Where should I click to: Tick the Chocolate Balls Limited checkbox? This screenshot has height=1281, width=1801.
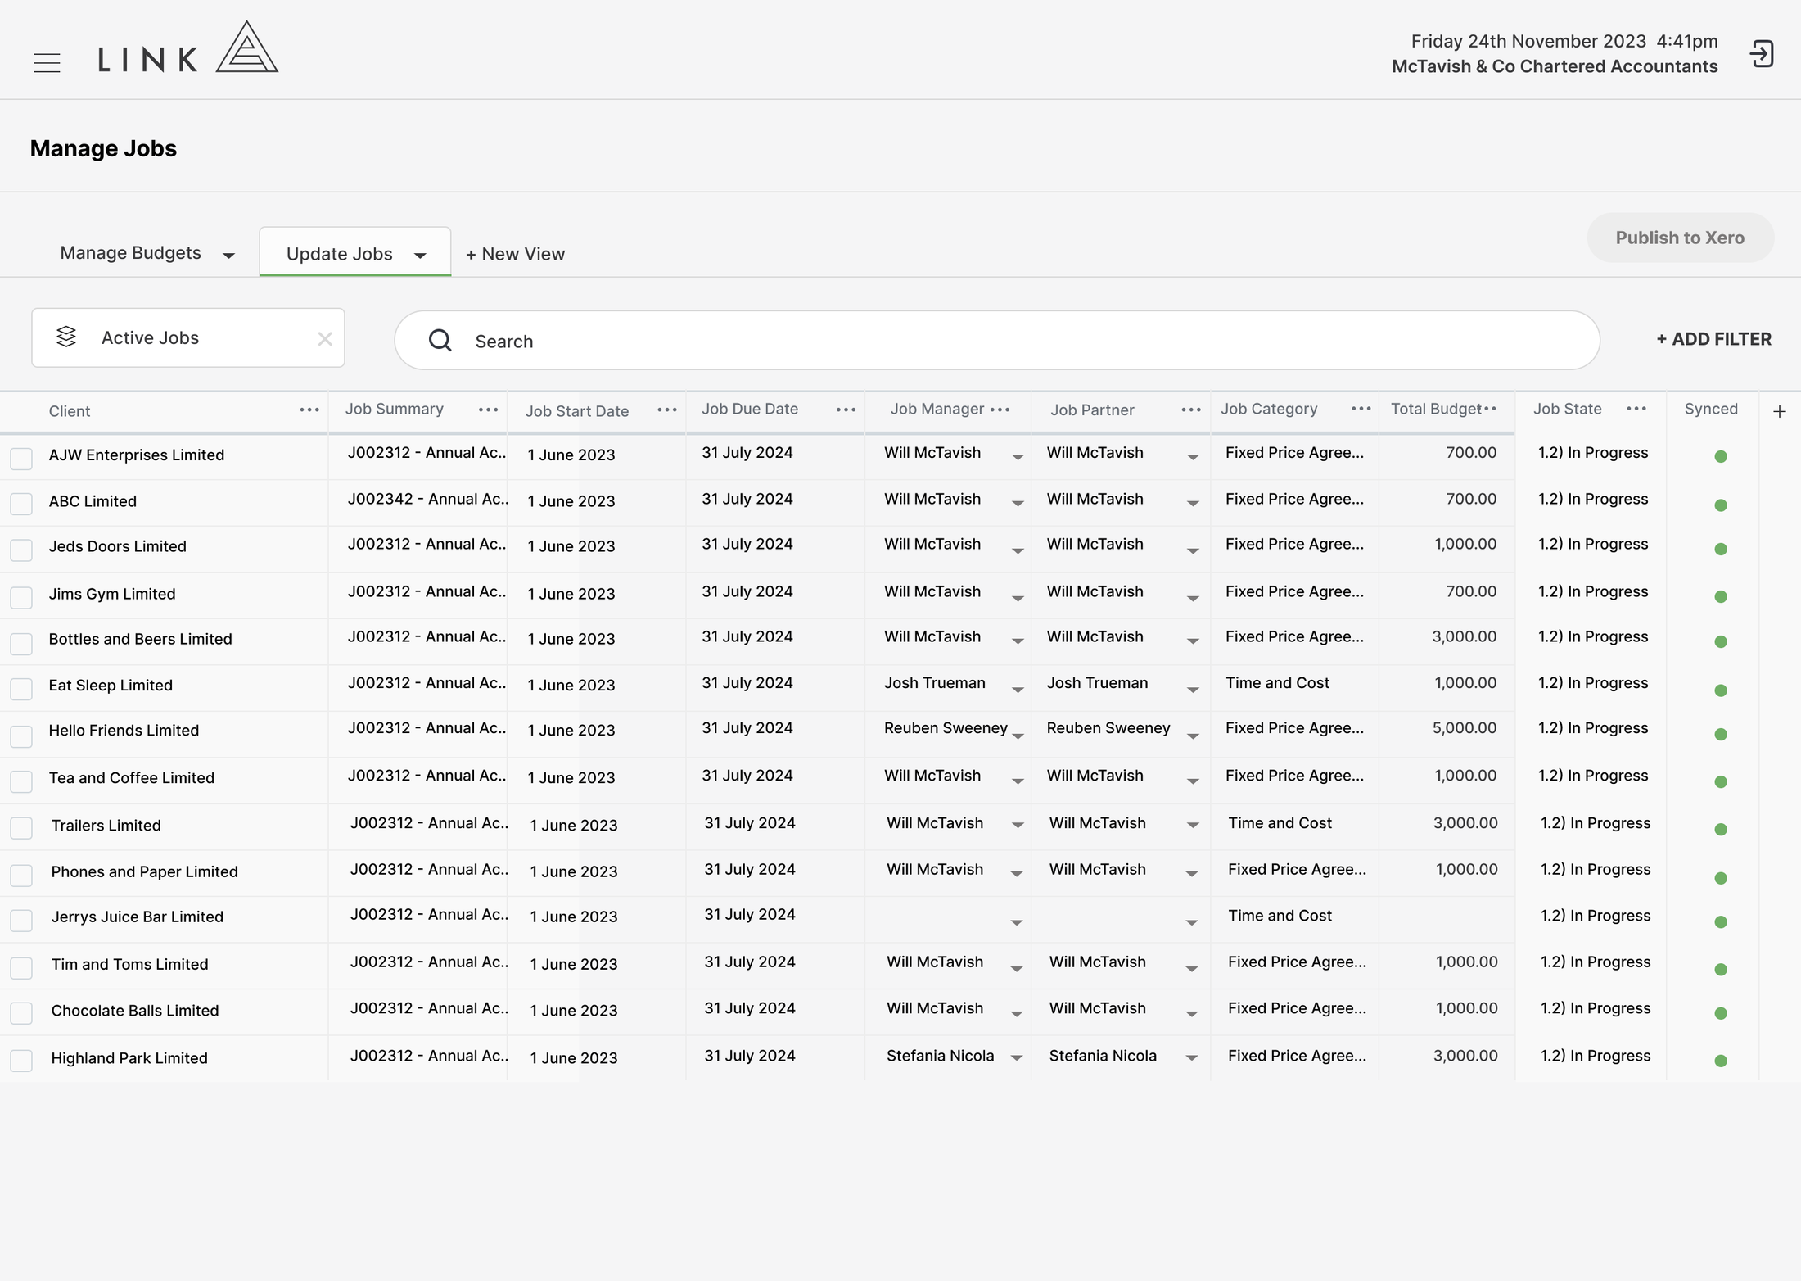click(21, 1013)
